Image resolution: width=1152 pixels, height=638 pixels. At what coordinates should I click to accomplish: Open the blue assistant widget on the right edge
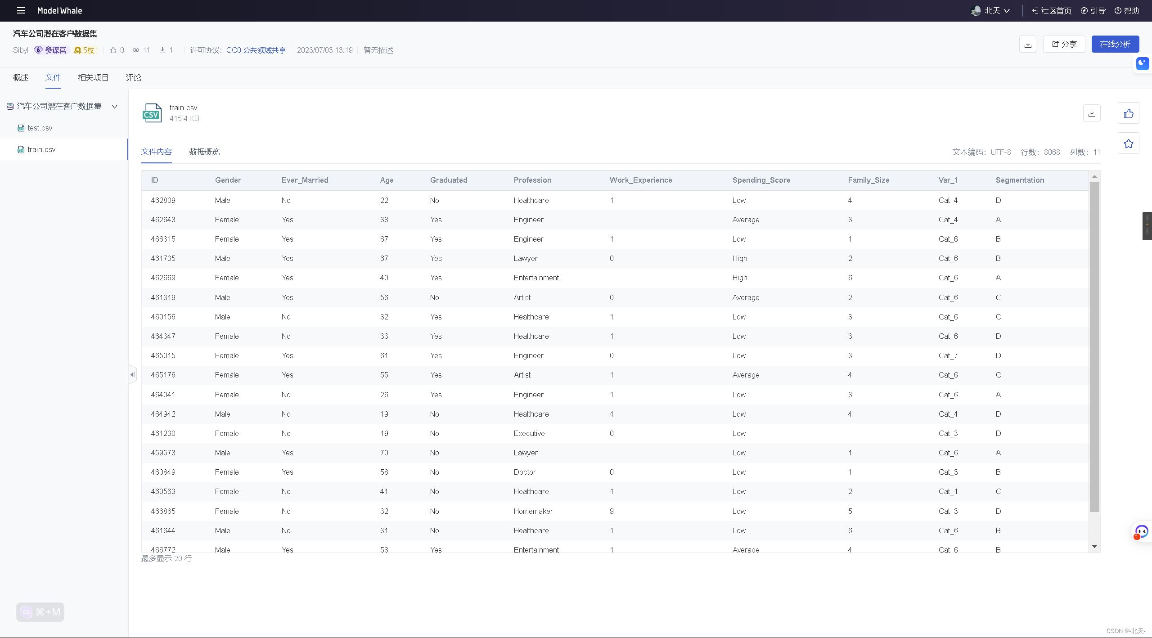(1143, 63)
